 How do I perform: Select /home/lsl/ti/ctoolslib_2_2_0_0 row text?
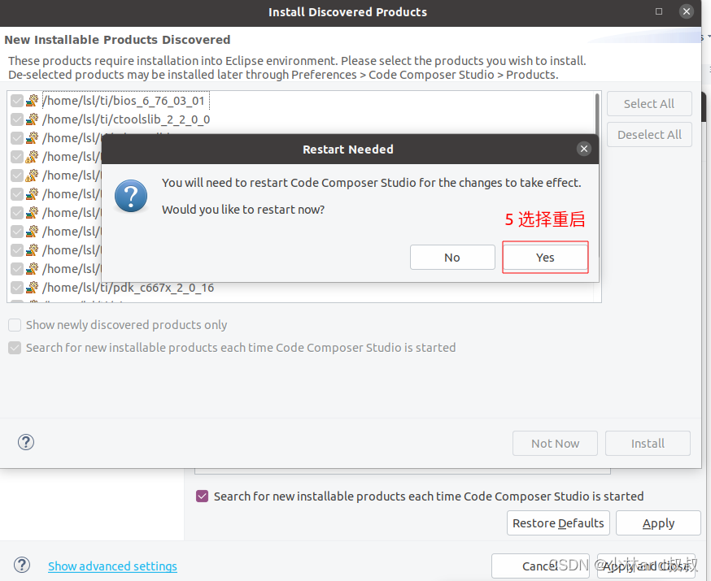126,119
